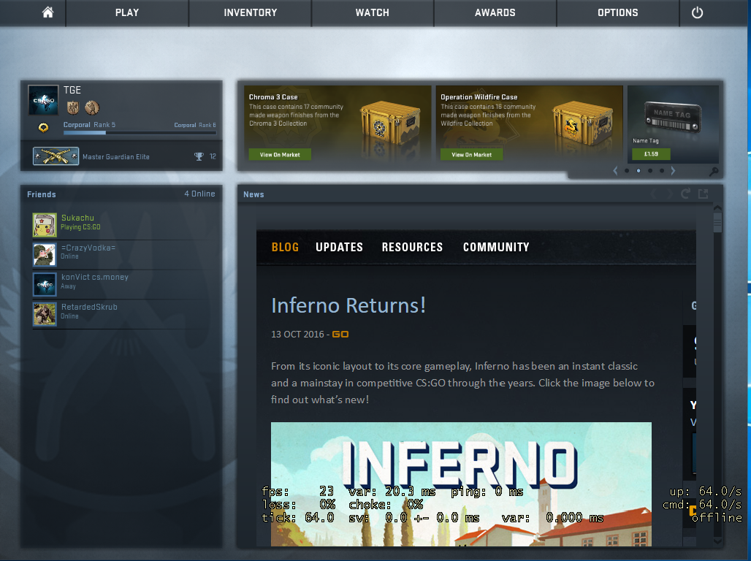Click the Operation Wildfire Case title text

(x=479, y=96)
